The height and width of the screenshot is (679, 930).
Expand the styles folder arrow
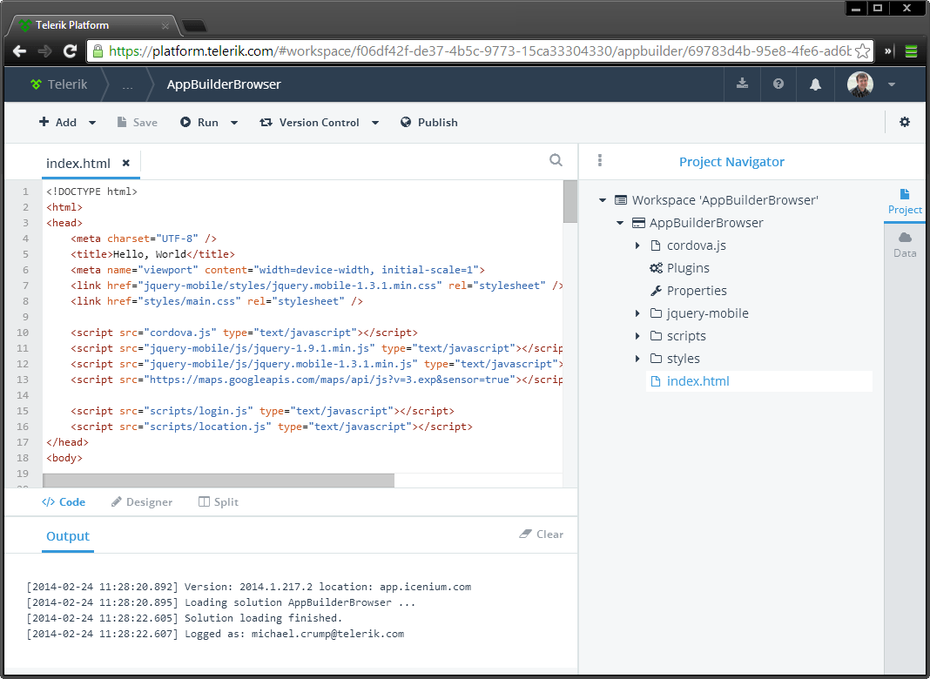point(637,358)
